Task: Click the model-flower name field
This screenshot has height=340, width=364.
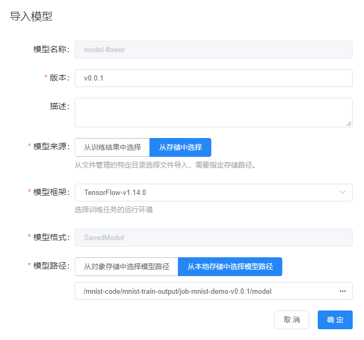Action: [213, 49]
